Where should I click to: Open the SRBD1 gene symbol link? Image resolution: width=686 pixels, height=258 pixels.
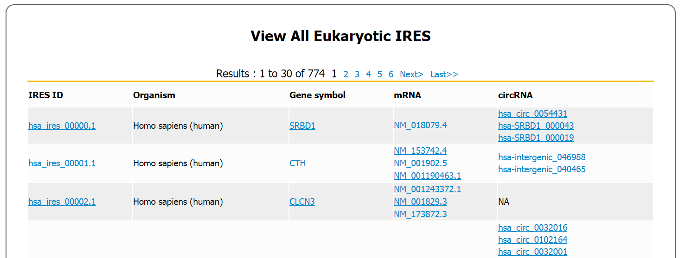302,126
